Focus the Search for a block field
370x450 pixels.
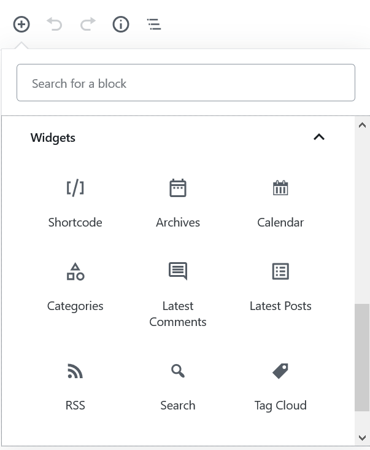(186, 83)
